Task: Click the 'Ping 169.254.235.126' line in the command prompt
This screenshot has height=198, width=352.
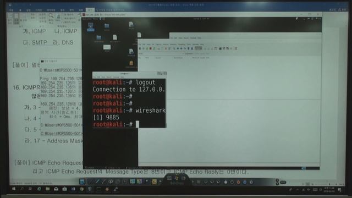Action: pyautogui.click(x=61, y=78)
